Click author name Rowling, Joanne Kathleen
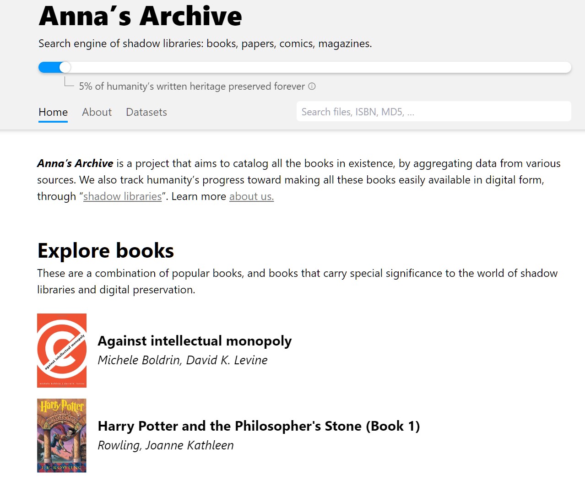Viewport: 585px width, 481px height. 166,445
